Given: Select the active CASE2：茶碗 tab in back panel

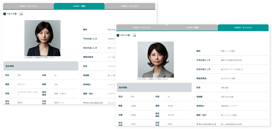Looking at the screenshot, I should click(x=79, y=6).
